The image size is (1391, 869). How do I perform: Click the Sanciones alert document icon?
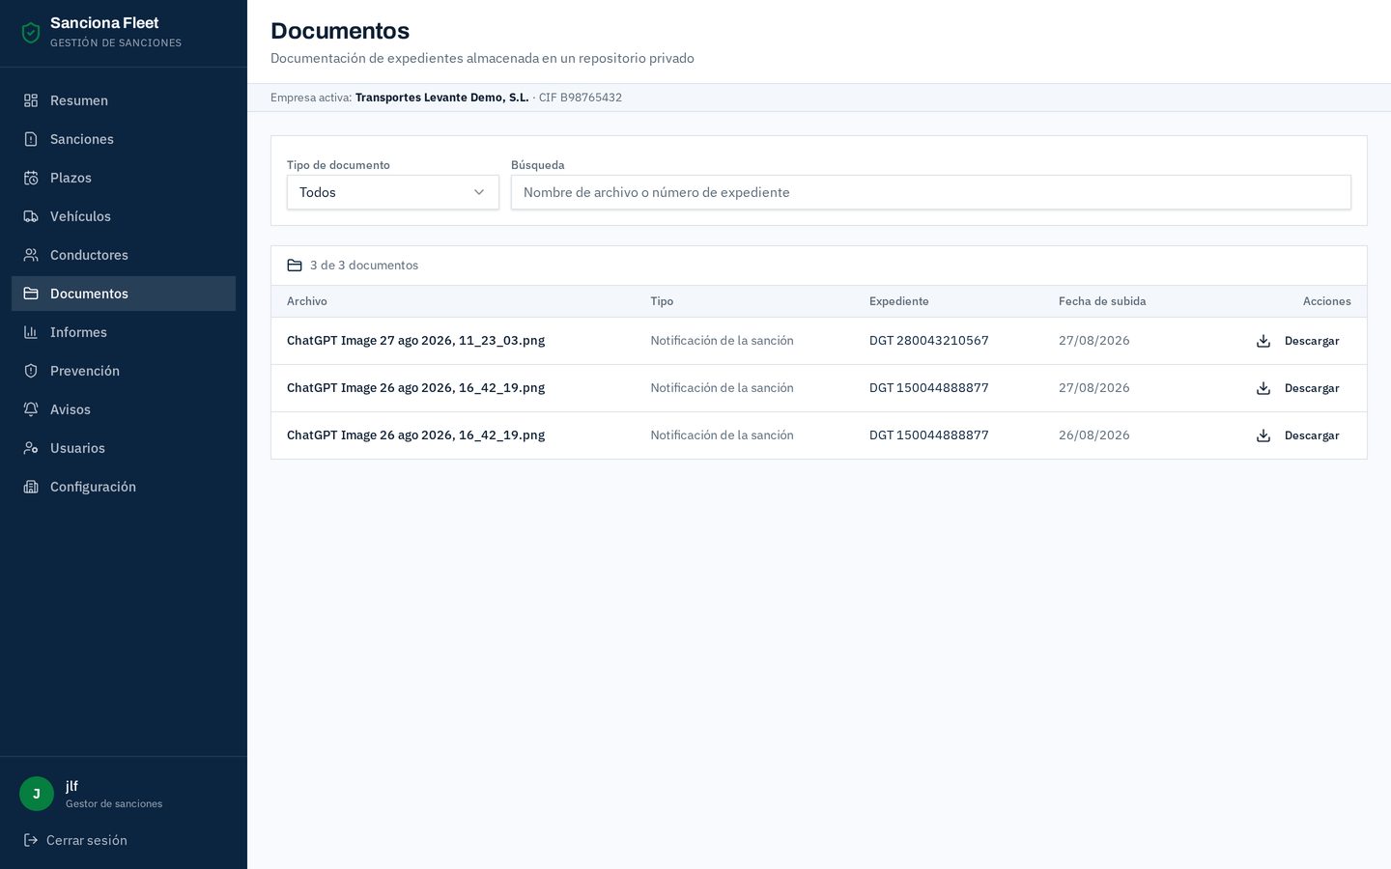(31, 139)
